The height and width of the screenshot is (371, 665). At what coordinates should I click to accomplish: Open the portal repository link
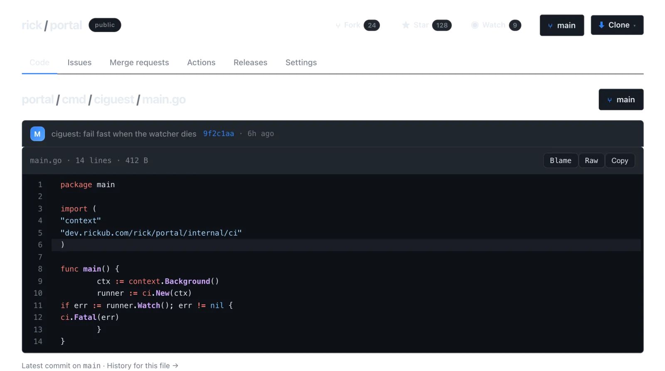click(66, 25)
